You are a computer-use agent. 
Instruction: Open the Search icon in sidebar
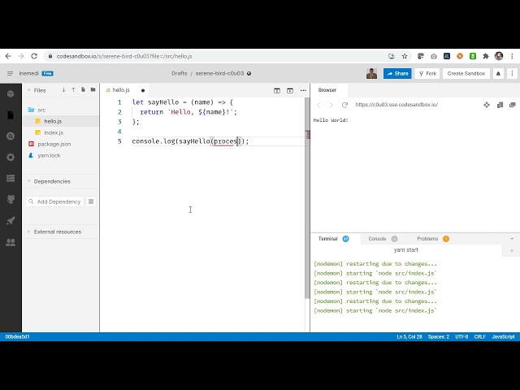(x=11, y=136)
